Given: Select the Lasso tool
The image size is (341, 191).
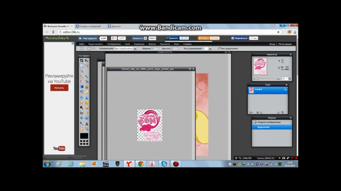Looking at the screenshot, I should click(x=87, y=65).
